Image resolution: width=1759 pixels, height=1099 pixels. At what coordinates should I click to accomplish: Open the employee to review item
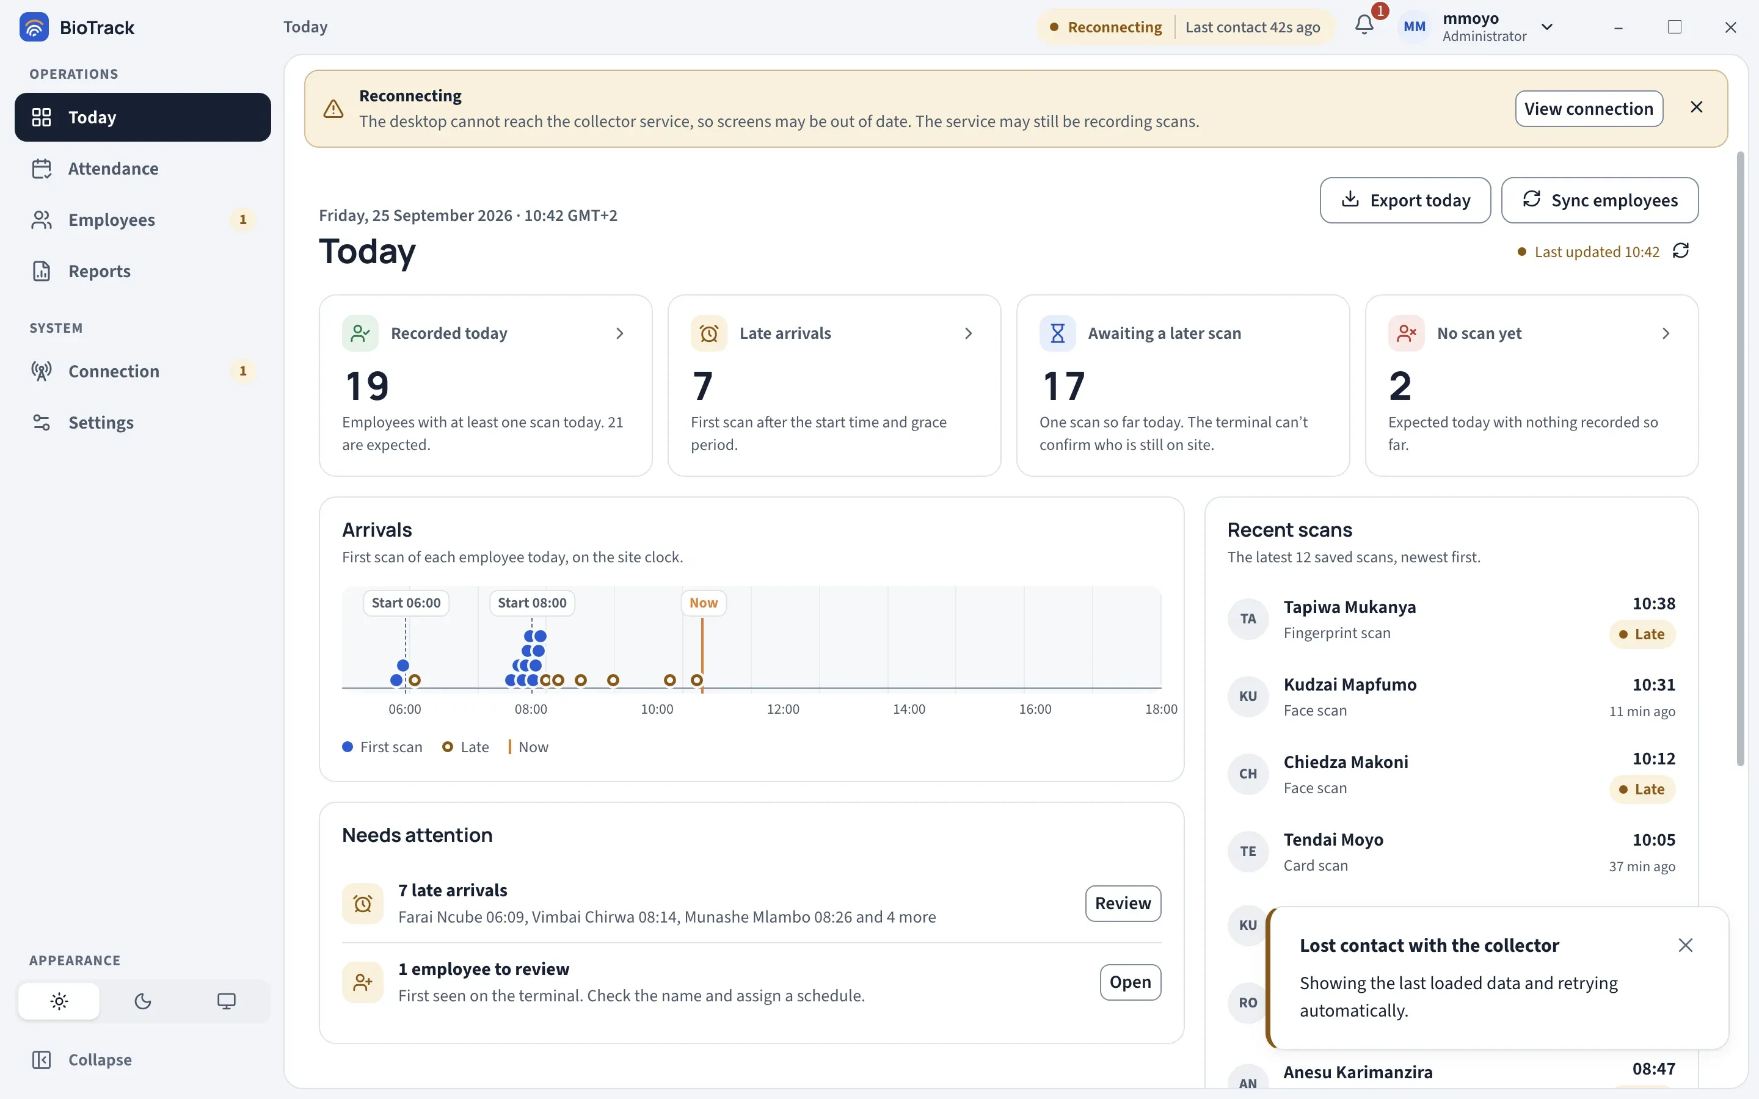1131,982
